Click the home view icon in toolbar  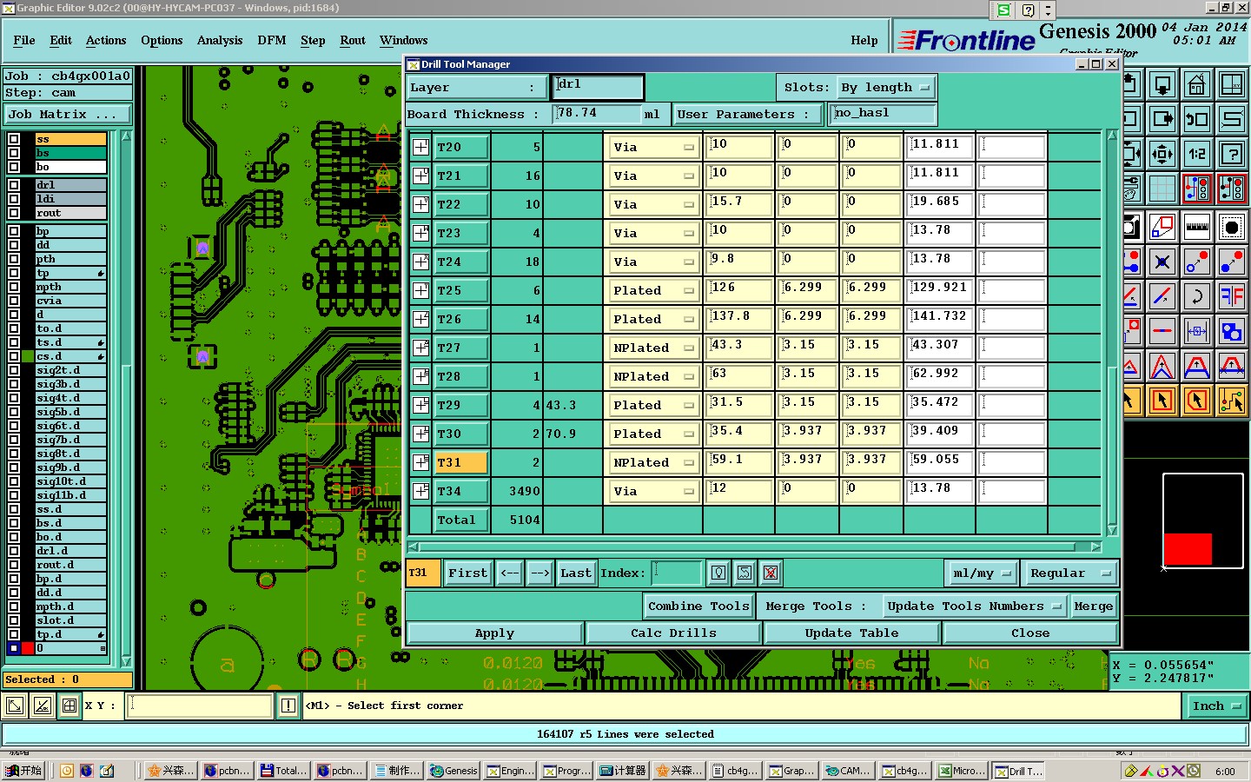tap(1197, 84)
